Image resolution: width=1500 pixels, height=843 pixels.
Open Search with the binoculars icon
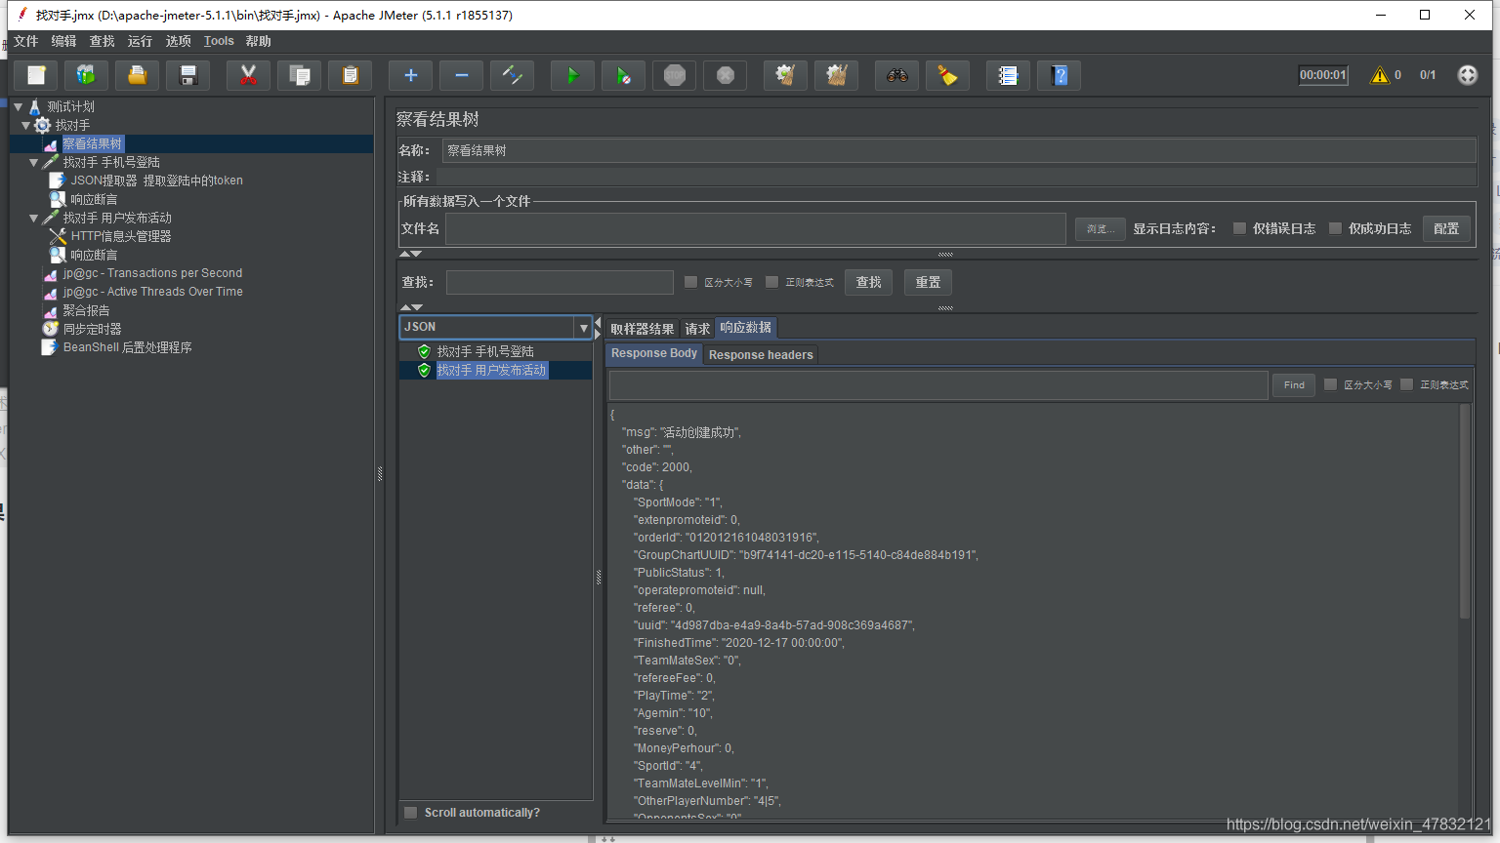tap(897, 75)
